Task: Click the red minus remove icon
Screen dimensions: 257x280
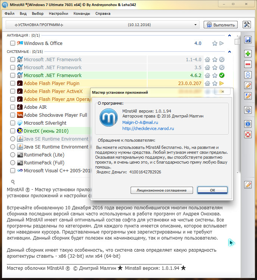Action: [248, 64]
